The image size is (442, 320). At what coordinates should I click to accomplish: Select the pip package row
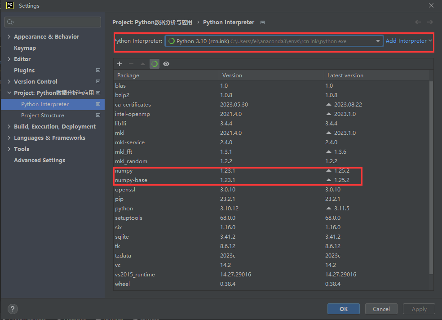tap(271, 199)
